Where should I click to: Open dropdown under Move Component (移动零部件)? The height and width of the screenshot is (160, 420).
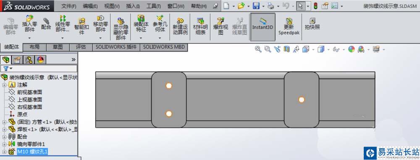[100, 38]
